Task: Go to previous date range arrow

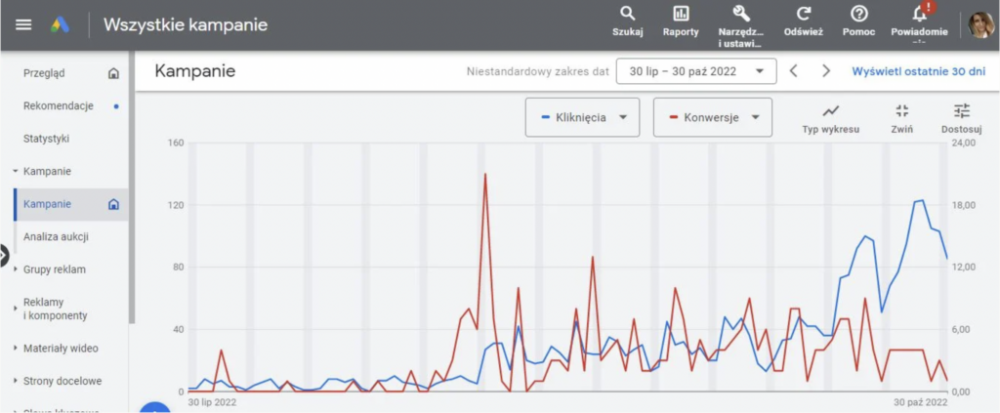Action: [793, 71]
